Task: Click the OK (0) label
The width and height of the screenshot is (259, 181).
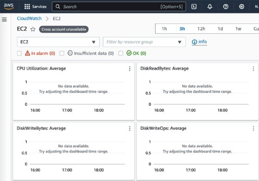Action: click(139, 53)
